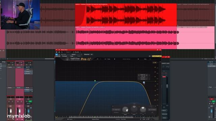Viewport: 216px width, 121px height.
Task: Solo the pink second mixer channel
Action: pos(21,102)
